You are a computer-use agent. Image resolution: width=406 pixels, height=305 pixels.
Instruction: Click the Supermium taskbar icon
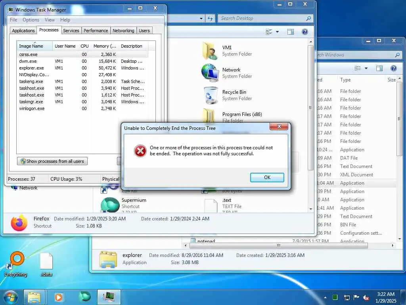click(x=85, y=297)
